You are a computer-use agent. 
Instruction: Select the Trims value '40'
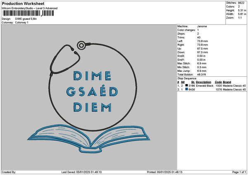coord(199,38)
